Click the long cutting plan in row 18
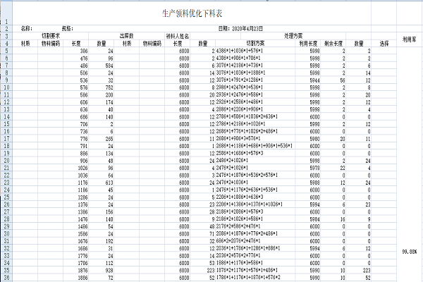 [x=254, y=146]
